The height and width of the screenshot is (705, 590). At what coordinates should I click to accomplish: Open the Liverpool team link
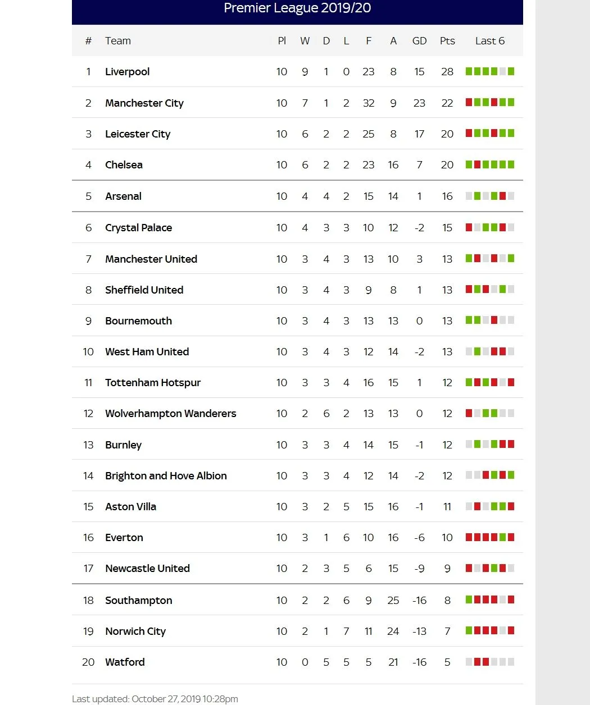pos(127,72)
